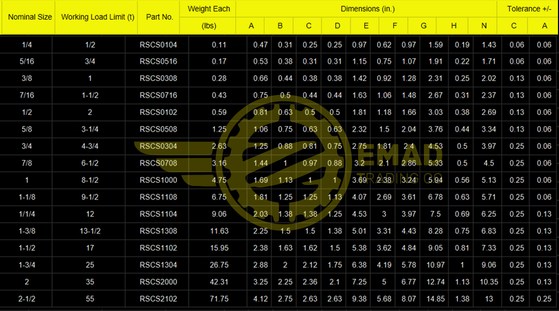Select dimension value "1.59"
559x311 pixels.
click(436, 45)
